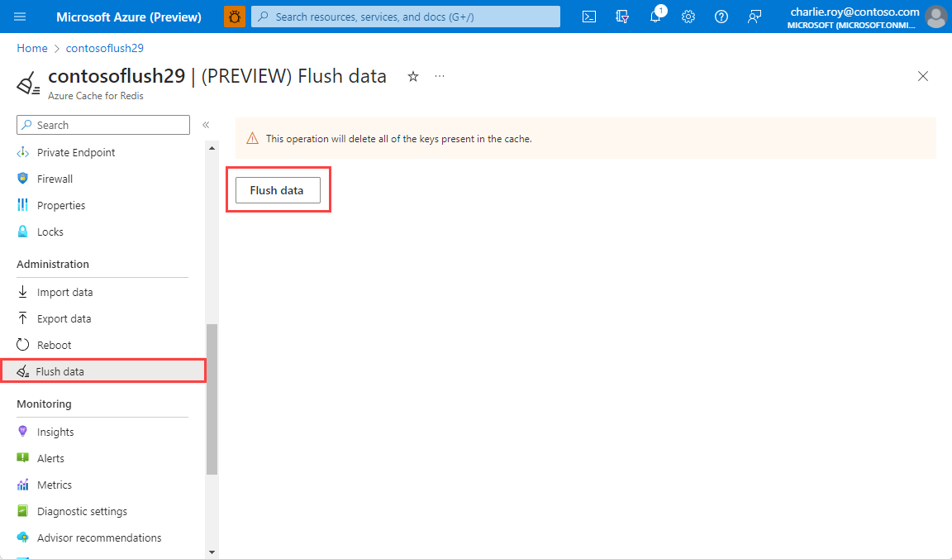Navigate to Home via breadcrumb
Screen dimensions: 952x559
(31, 47)
